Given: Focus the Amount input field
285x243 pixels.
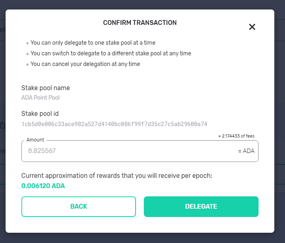Looking at the screenshot, I should pos(140,151).
